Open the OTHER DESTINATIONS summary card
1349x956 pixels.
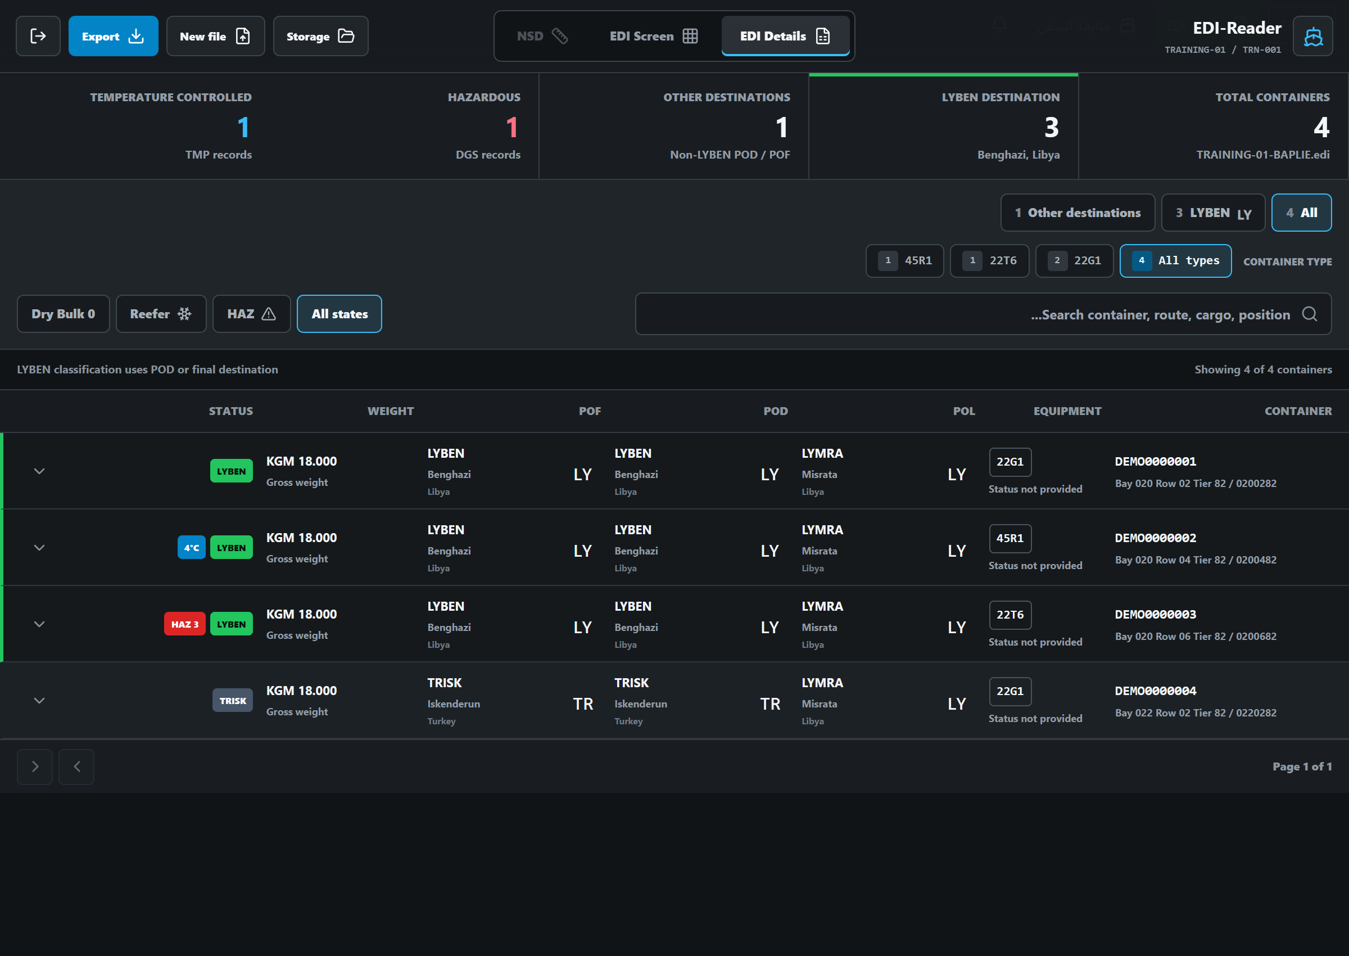(x=674, y=126)
